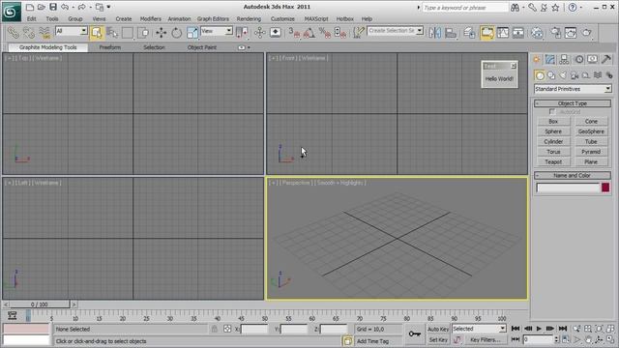
Task: Click the time slider 0 / 100 handle
Action: point(39,304)
